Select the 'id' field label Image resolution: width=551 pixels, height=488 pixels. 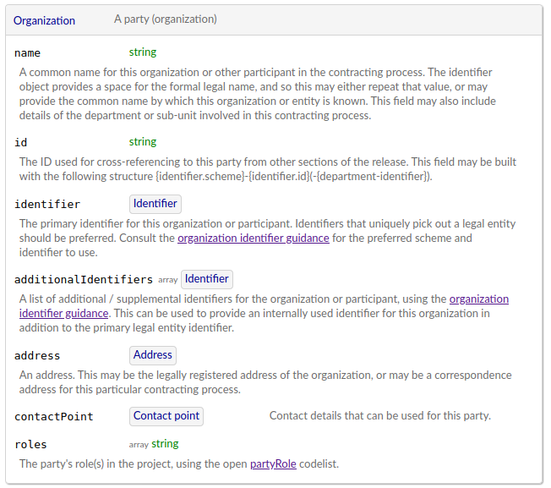pyautogui.click(x=21, y=142)
